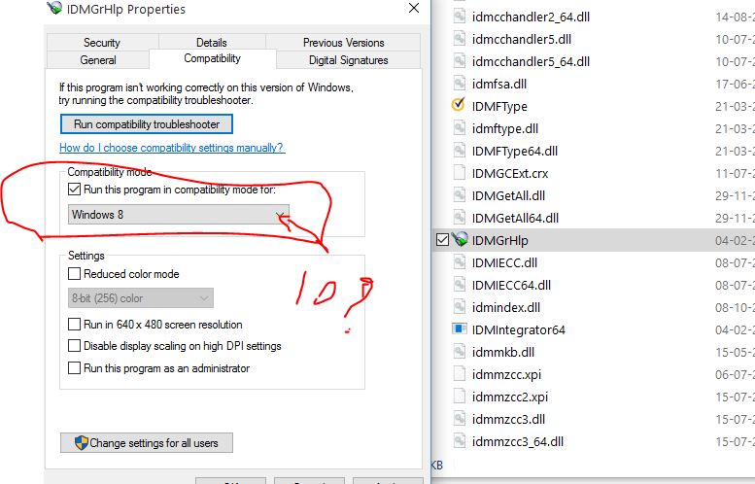Select IDMFType file name
This screenshot has width=755, height=484.
[499, 107]
